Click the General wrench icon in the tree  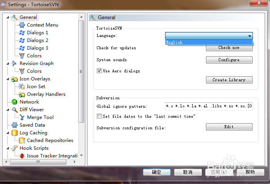[x=15, y=17]
